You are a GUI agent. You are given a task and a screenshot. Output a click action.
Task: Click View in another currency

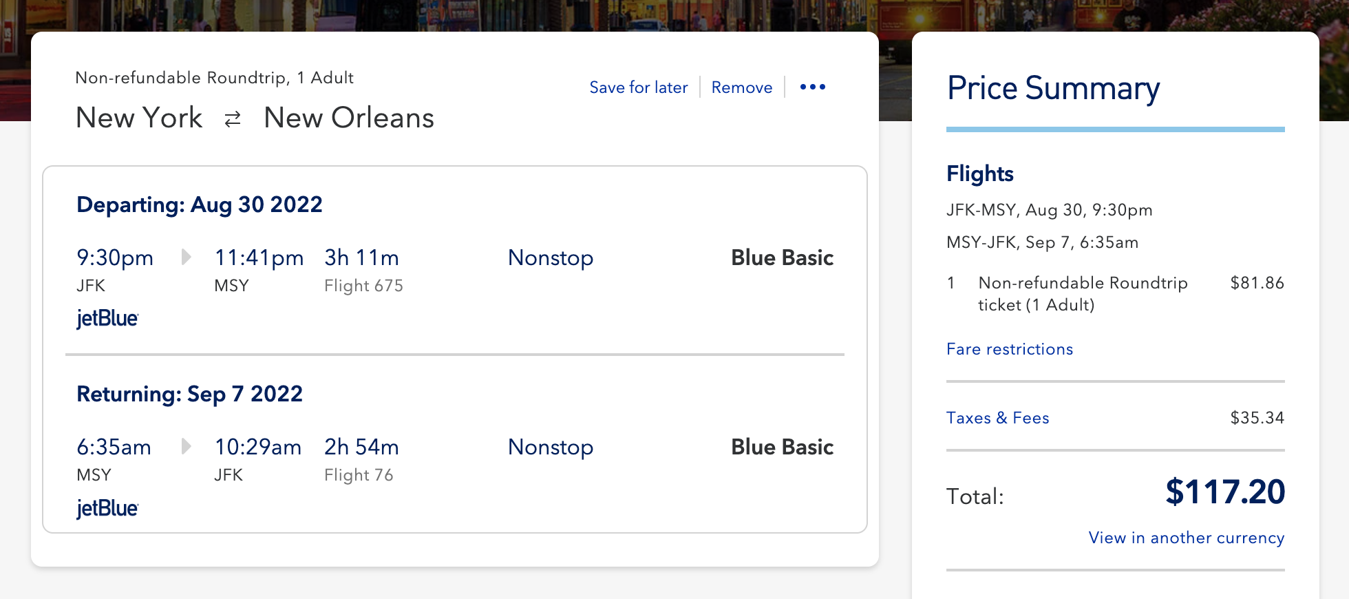(1186, 538)
